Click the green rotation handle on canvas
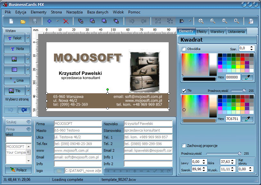This screenshot has height=185, width=261. pyautogui.click(x=107, y=89)
